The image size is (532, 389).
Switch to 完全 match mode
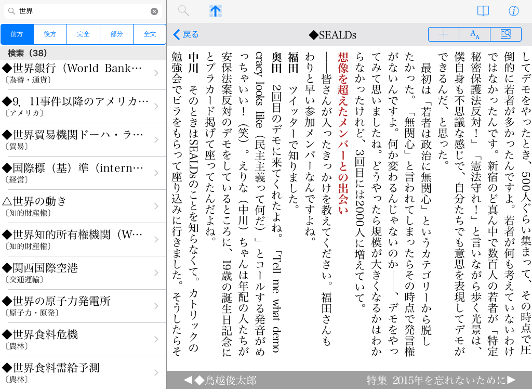click(83, 34)
